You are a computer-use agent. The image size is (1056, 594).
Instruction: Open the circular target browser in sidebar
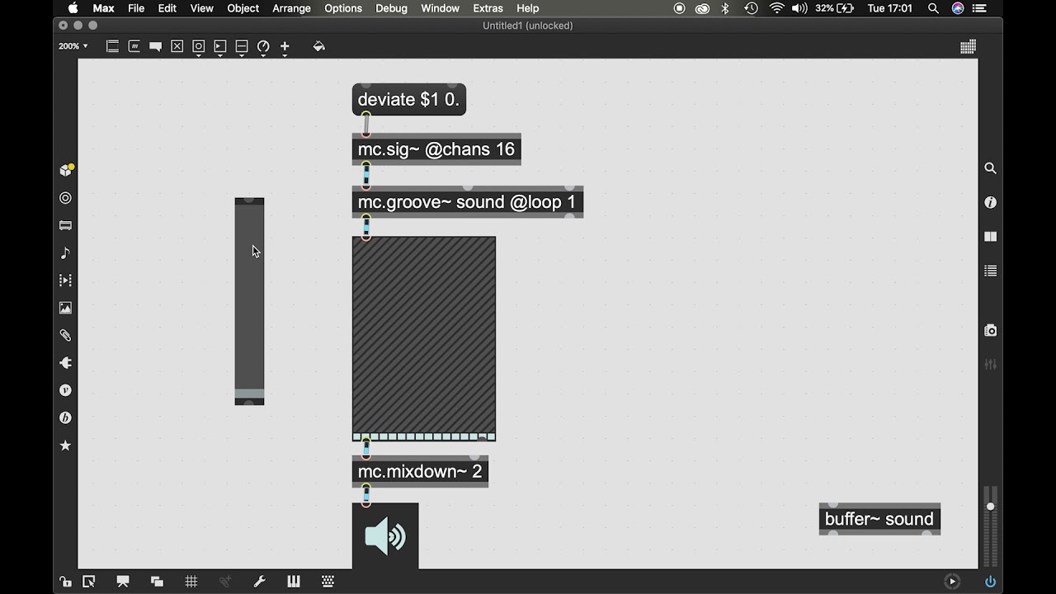click(x=65, y=198)
